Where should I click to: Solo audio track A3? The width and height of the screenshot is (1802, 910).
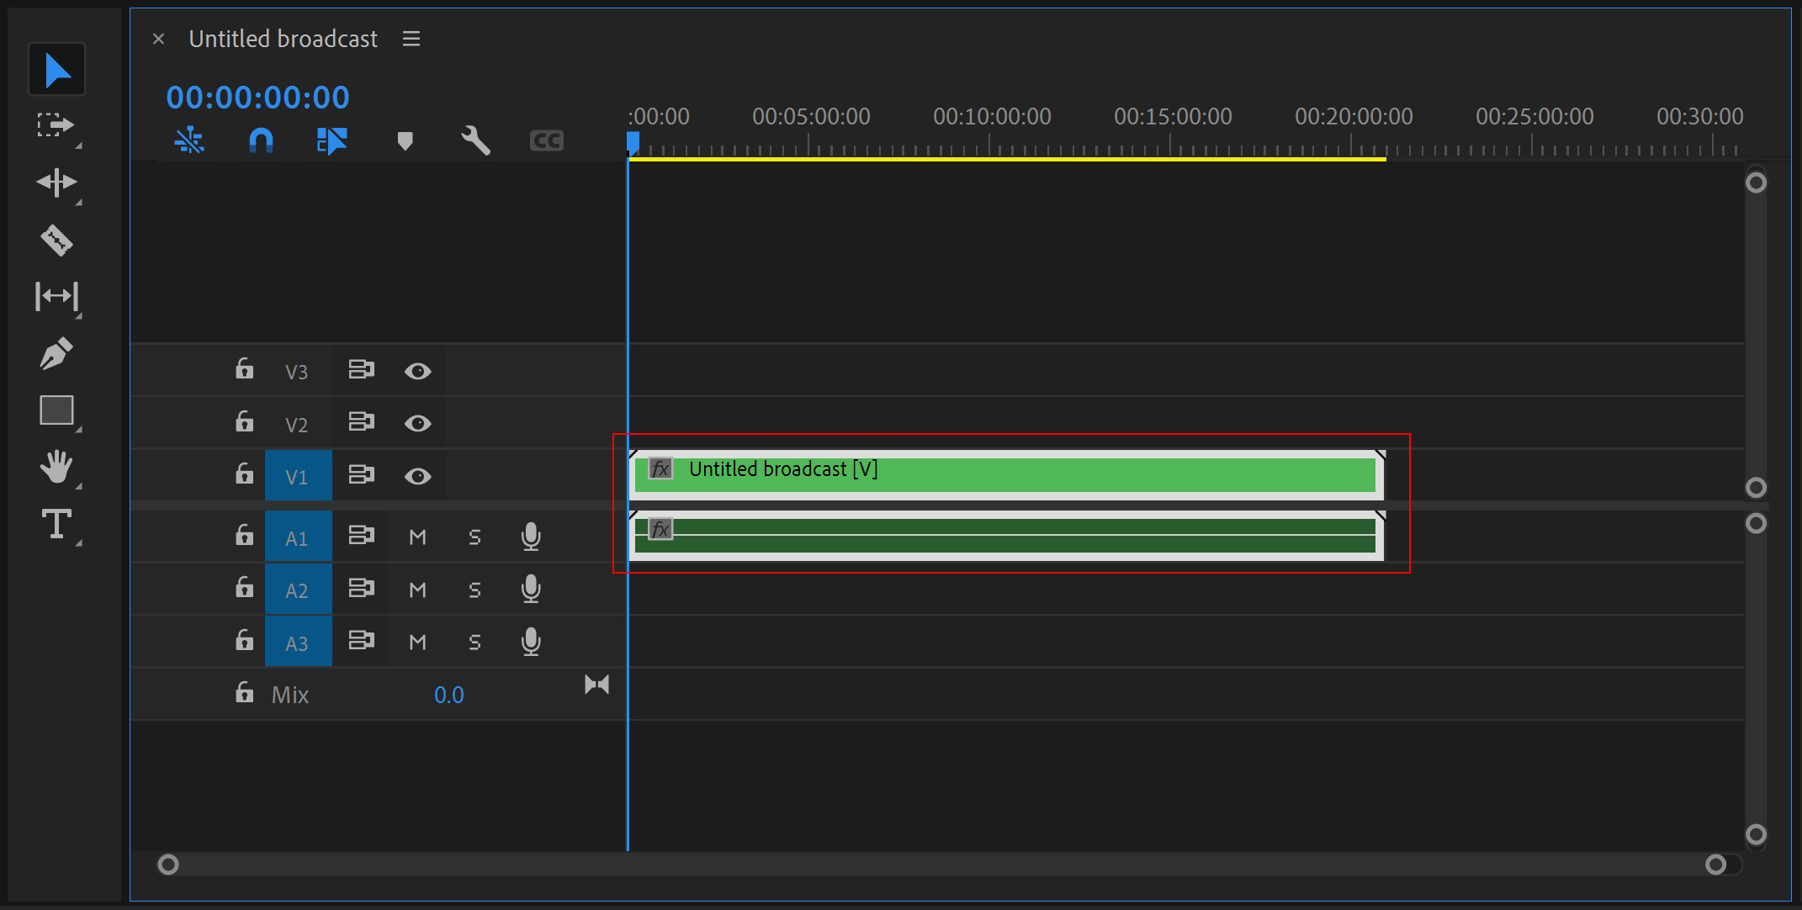tap(474, 642)
